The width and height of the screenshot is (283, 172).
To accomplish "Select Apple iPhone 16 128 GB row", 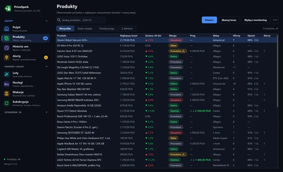I will [x=166, y=84].
